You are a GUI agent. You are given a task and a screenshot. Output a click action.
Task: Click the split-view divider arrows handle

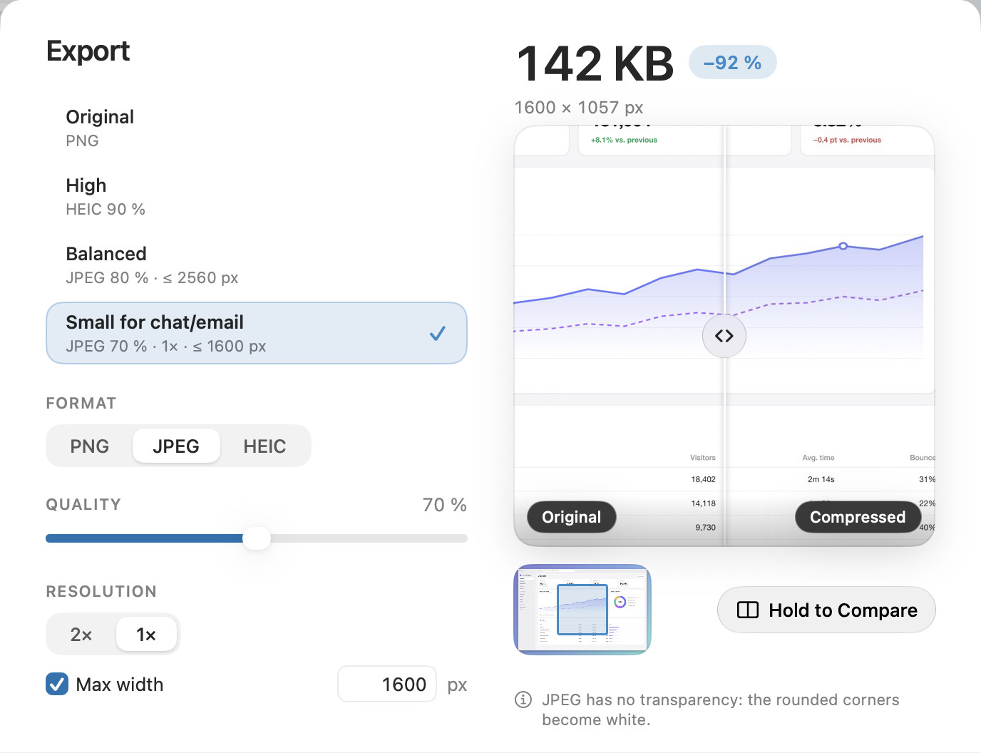tap(724, 336)
